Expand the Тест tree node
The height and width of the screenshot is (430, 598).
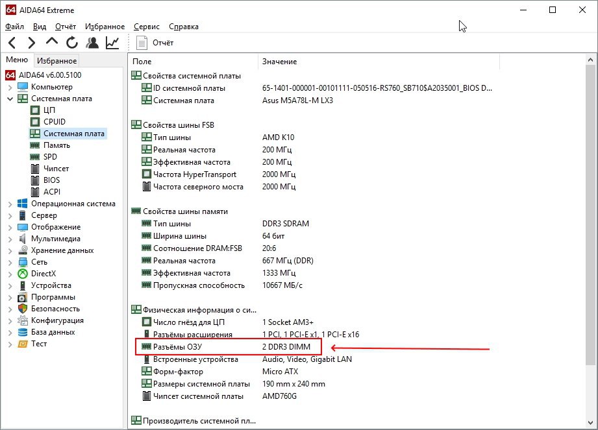(x=10, y=344)
